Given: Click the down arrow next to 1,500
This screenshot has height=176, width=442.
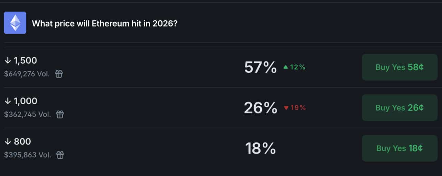Looking at the screenshot, I should coord(8,61).
